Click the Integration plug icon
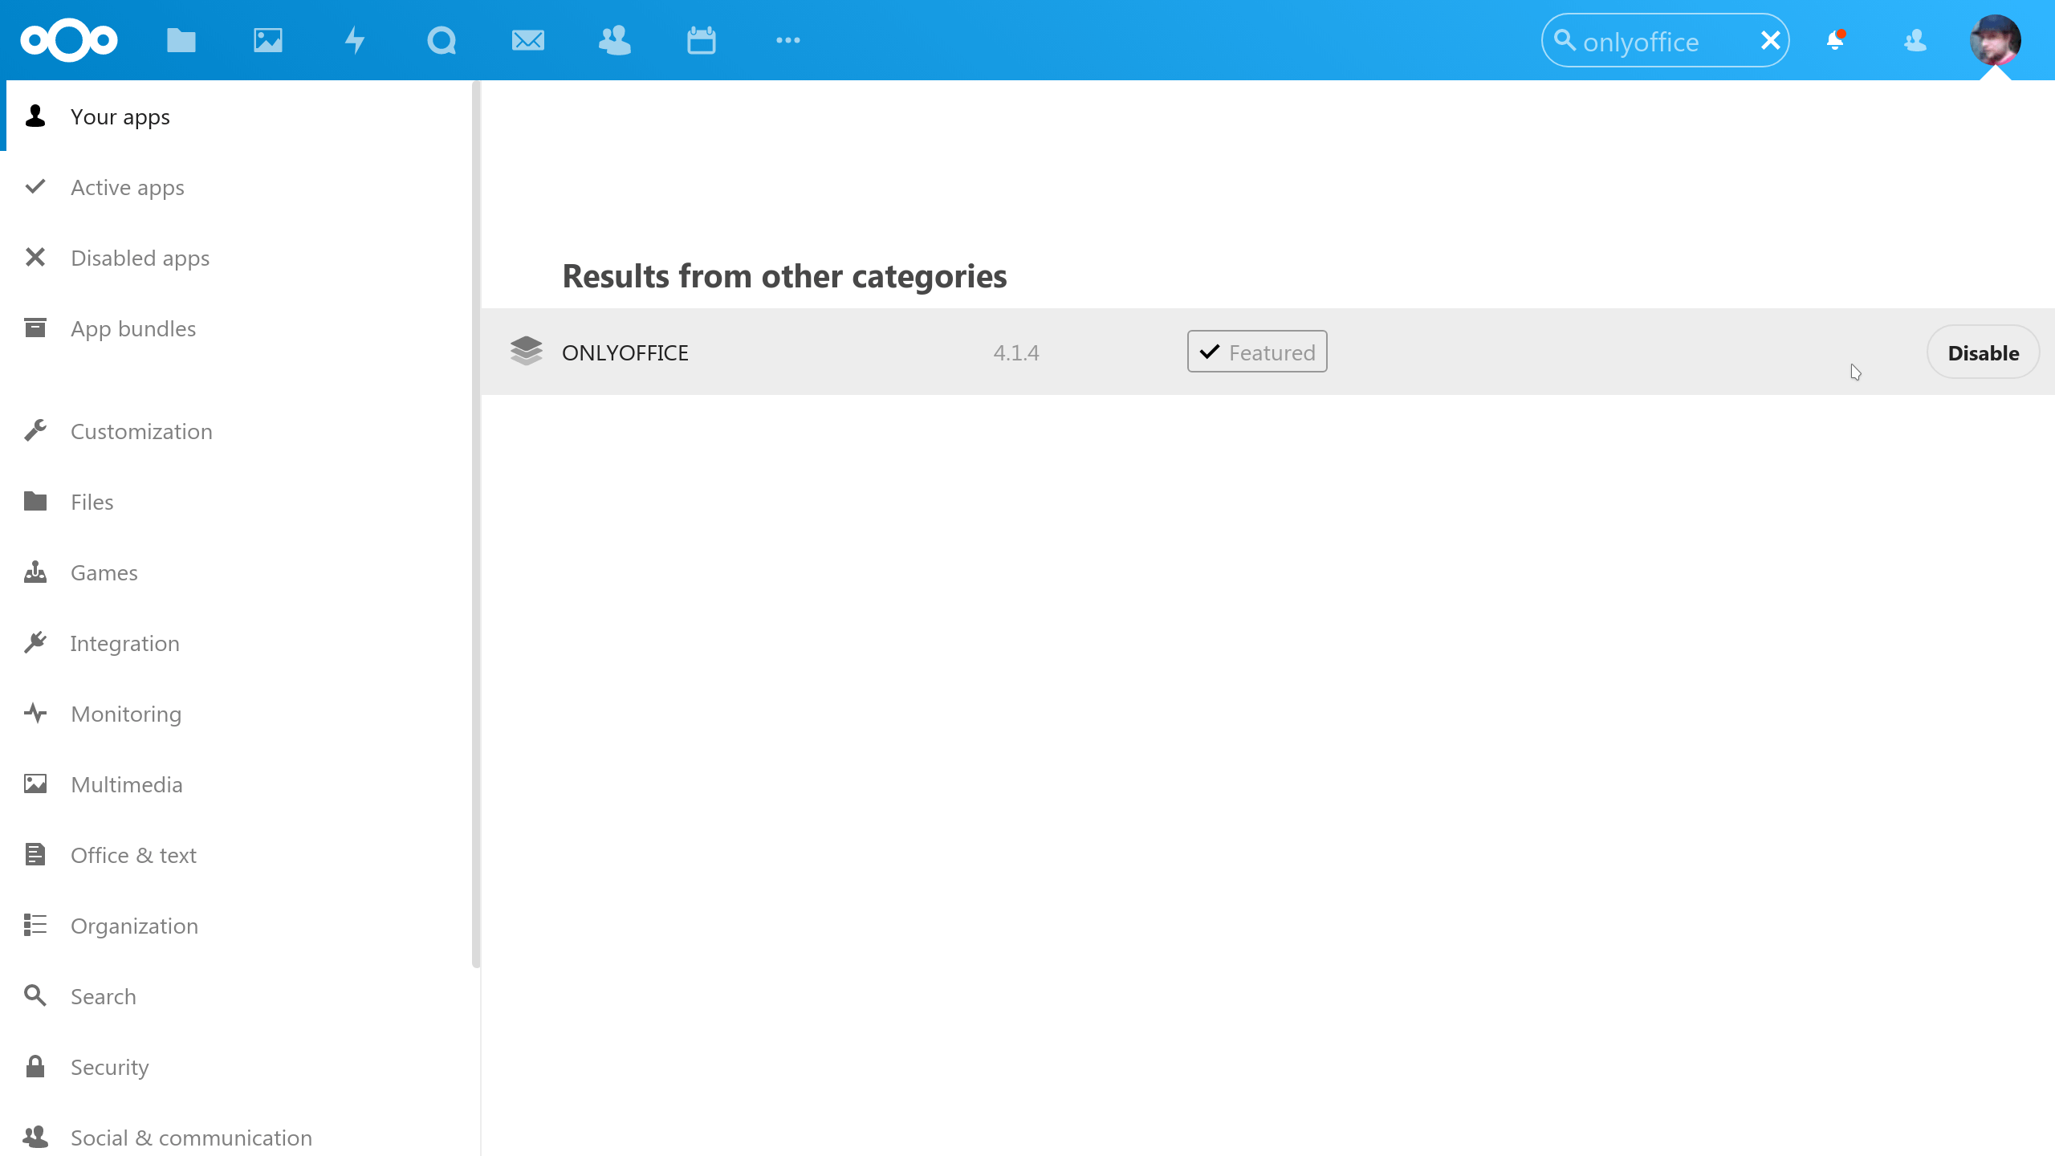This screenshot has width=2055, height=1156. (x=35, y=642)
